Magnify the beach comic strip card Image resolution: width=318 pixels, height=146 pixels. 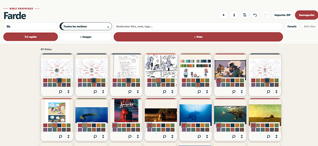(60, 136)
